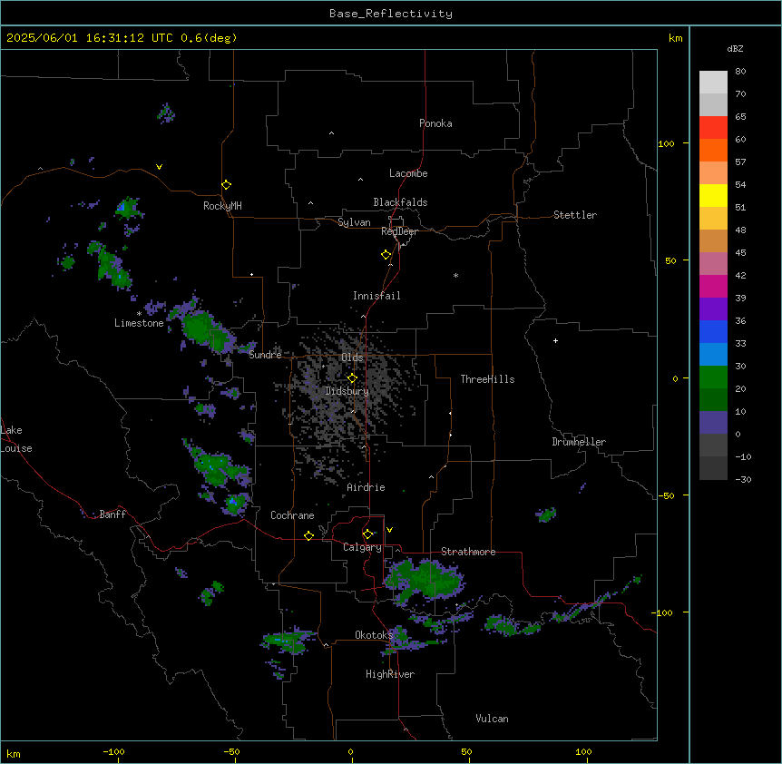Click the bottom axis tick label -100
This screenshot has height=764, width=782.
(x=113, y=751)
